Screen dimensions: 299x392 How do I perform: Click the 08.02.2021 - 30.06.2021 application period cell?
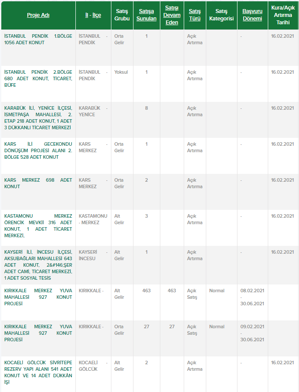coord(252,297)
